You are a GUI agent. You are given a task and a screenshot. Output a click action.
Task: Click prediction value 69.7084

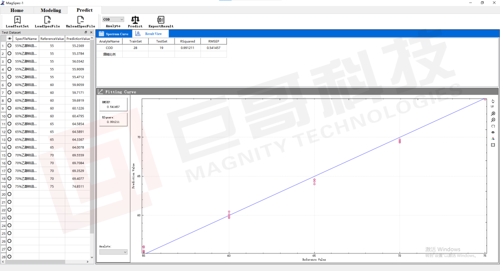[x=78, y=163]
